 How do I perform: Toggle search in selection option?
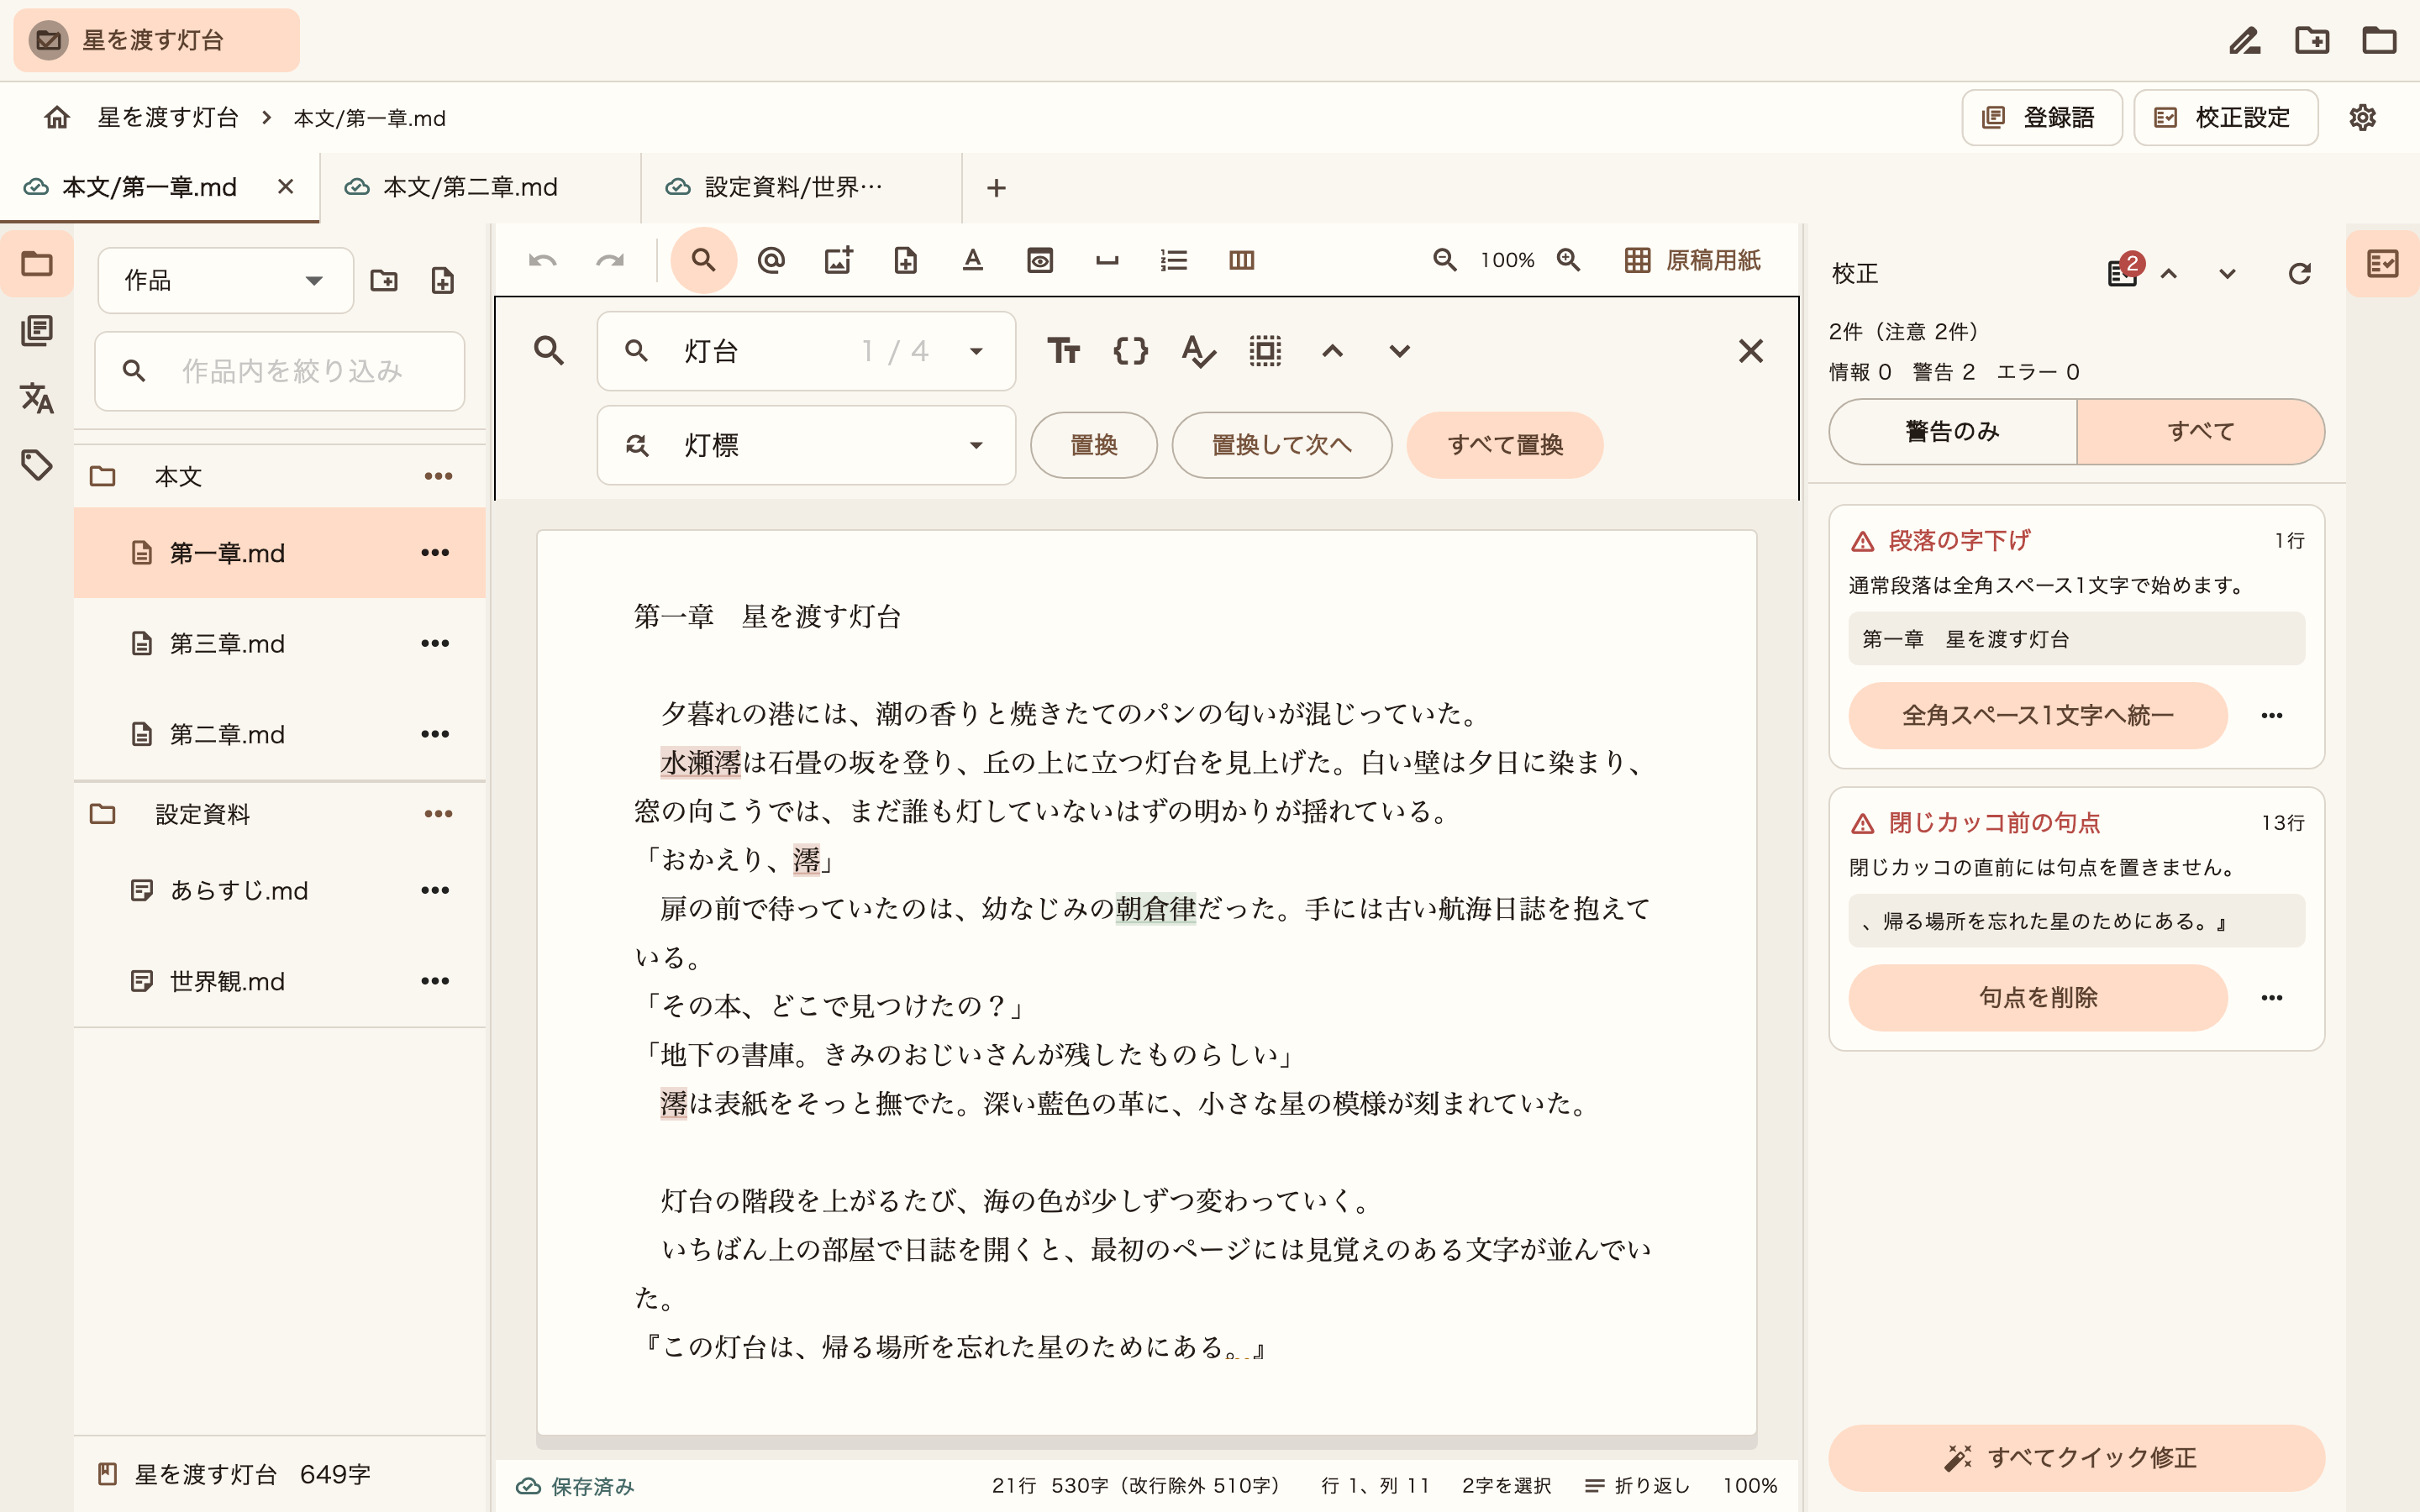1265,351
